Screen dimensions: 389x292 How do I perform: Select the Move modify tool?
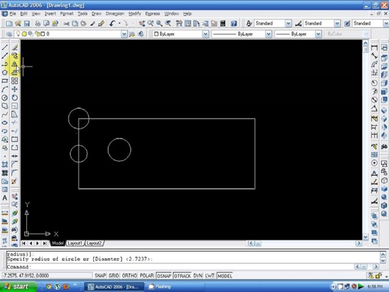point(15,89)
